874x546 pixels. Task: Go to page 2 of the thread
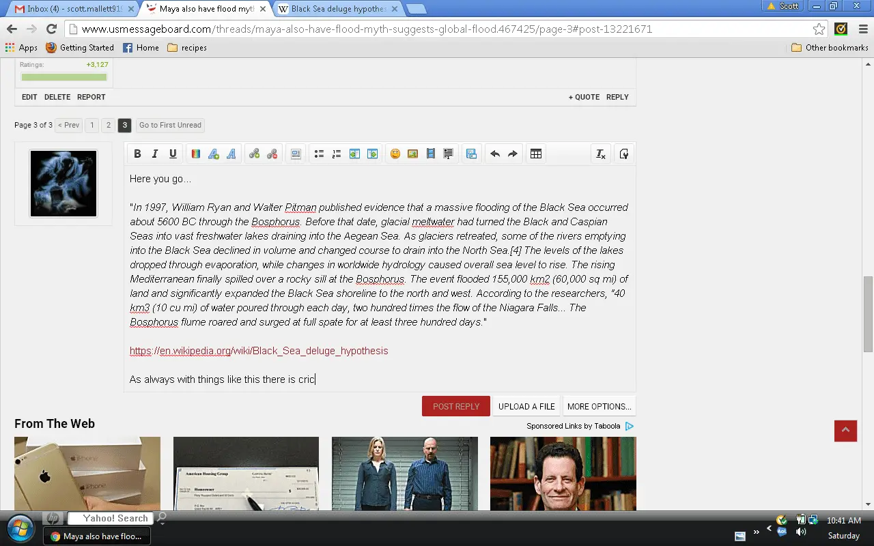[109, 126]
